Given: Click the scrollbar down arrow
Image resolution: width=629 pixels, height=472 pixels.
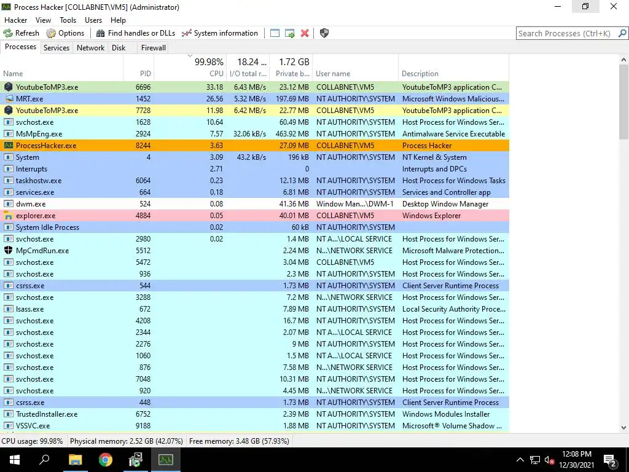Looking at the screenshot, I should (x=623, y=428).
